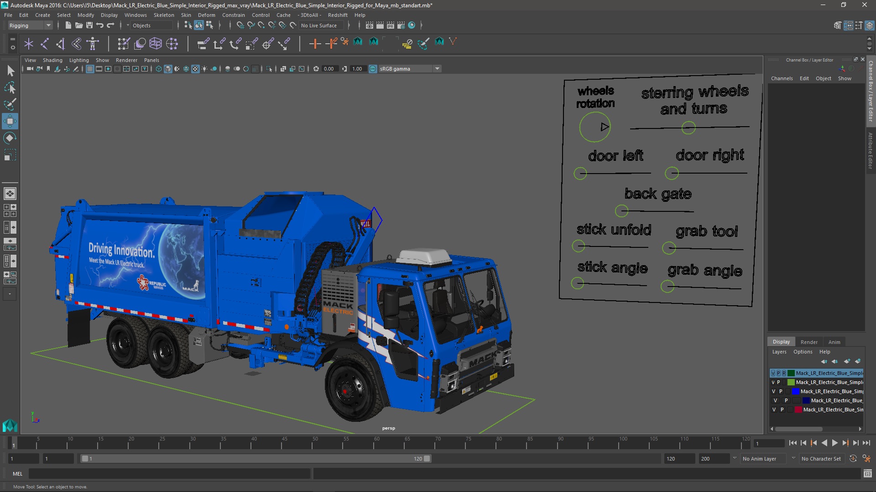Toggle R reference mode of first layer
Screen dimensions: 876x492
click(x=784, y=373)
